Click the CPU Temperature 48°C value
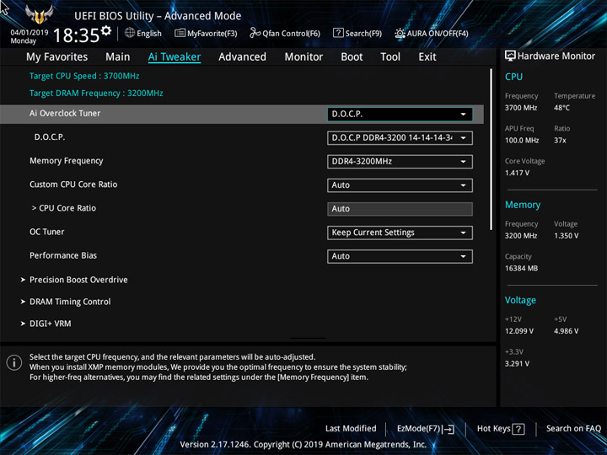This screenshot has height=455, width=607. click(x=561, y=108)
